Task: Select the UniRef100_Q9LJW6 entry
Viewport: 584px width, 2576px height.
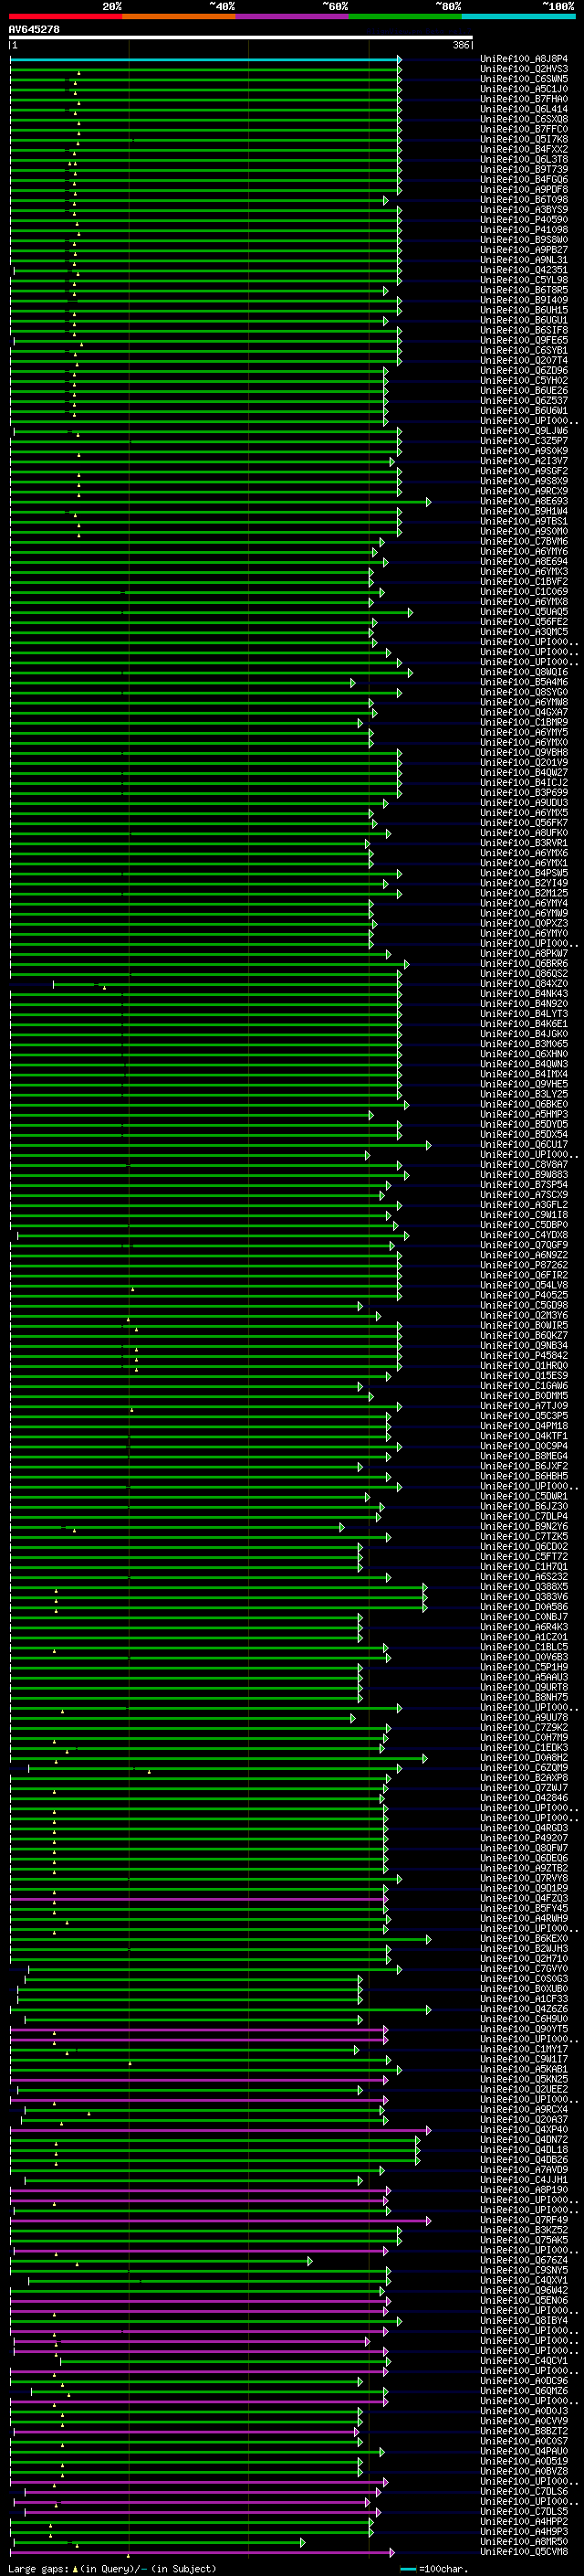Action: [524, 431]
